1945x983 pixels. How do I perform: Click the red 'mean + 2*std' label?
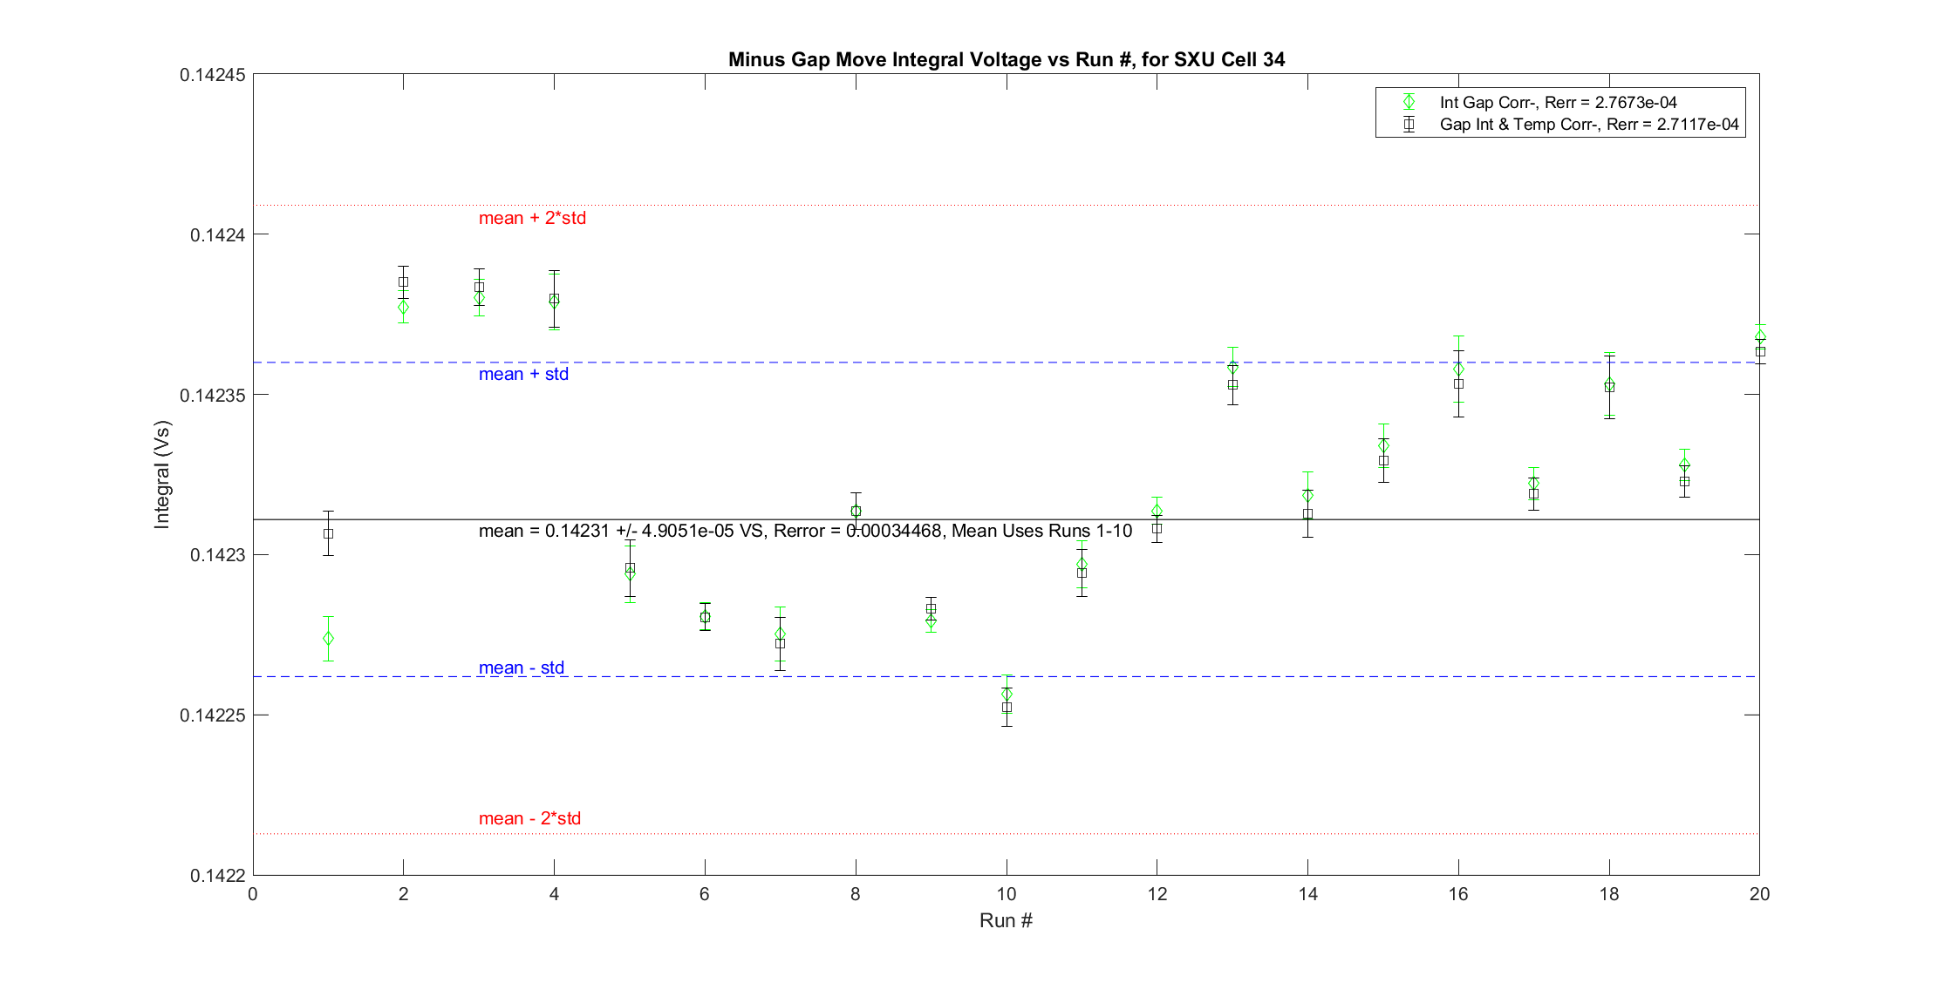pos(532,218)
